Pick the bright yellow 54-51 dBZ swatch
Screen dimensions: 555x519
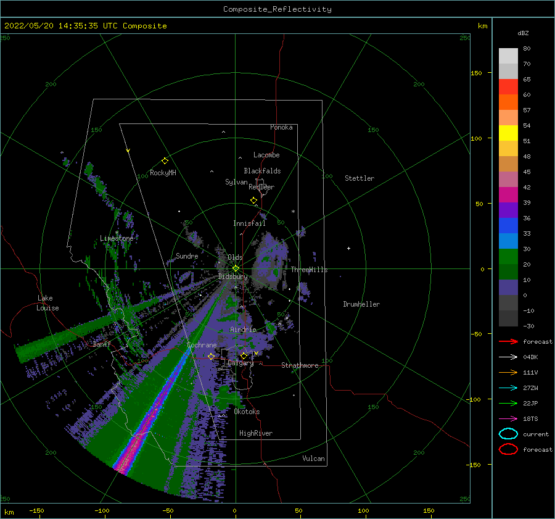point(508,133)
